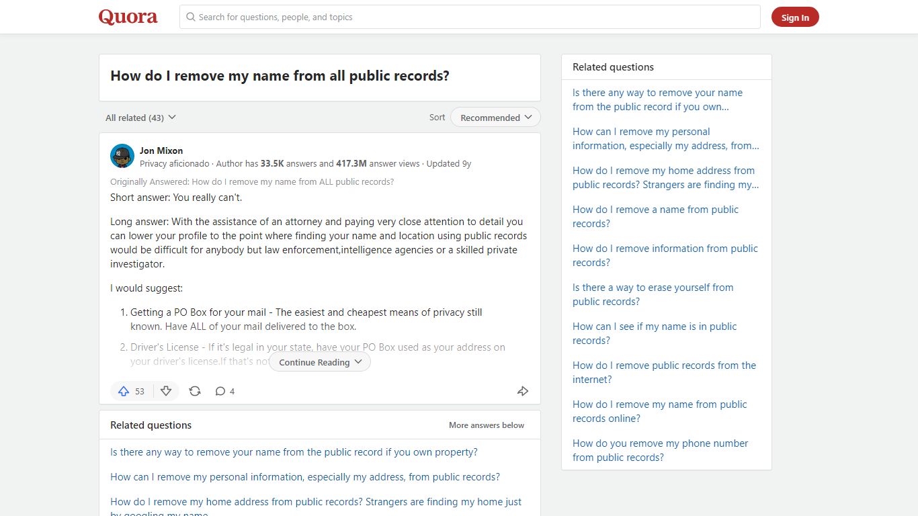Click 'Originally Answered' line
Image resolution: width=918 pixels, height=516 pixels.
[x=252, y=181]
